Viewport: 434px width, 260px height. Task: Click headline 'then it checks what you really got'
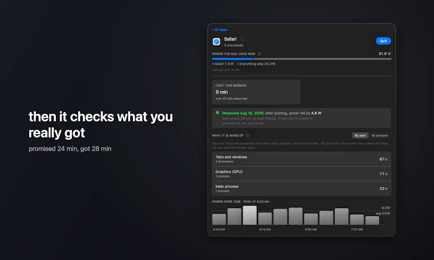[x=101, y=125]
